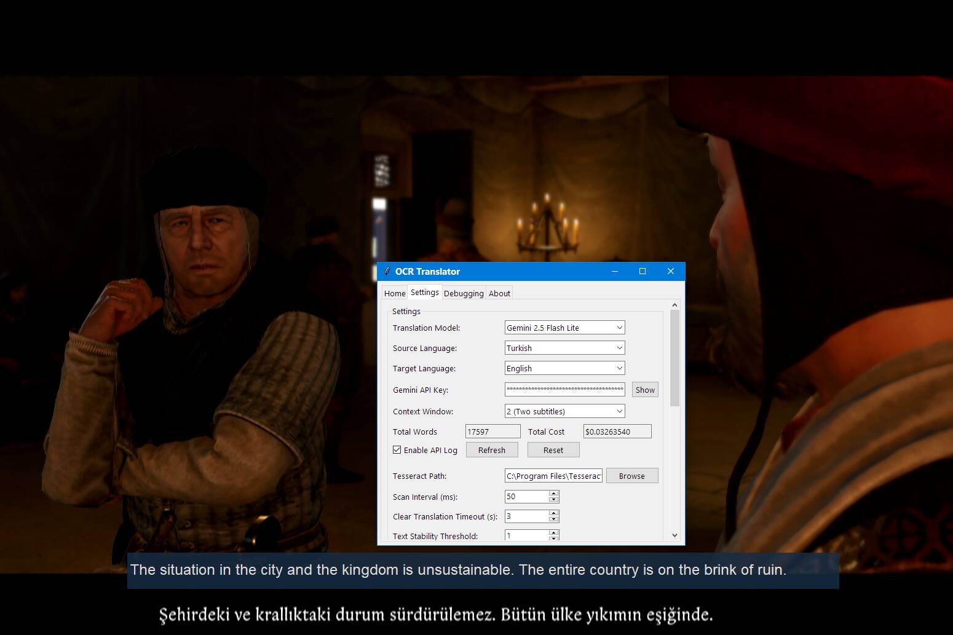The width and height of the screenshot is (953, 635).
Task: Decrease Scan Interval with down arrow
Action: 553,499
